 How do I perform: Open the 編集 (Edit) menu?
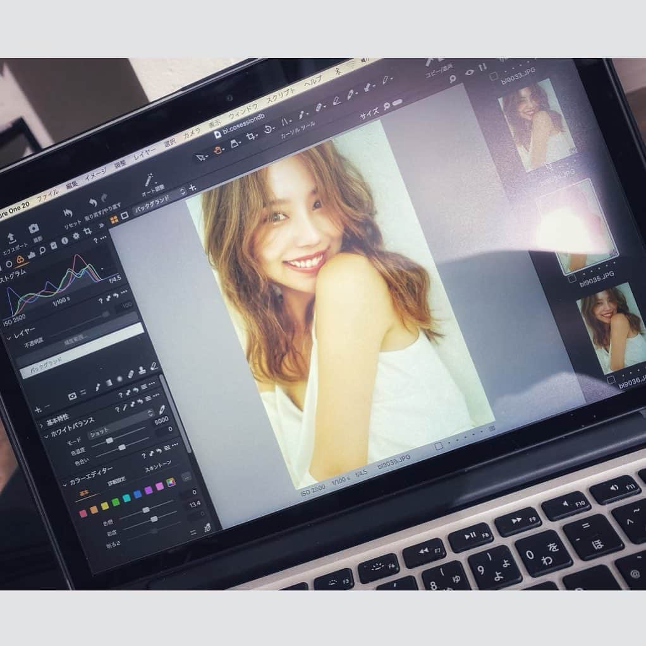point(71,185)
